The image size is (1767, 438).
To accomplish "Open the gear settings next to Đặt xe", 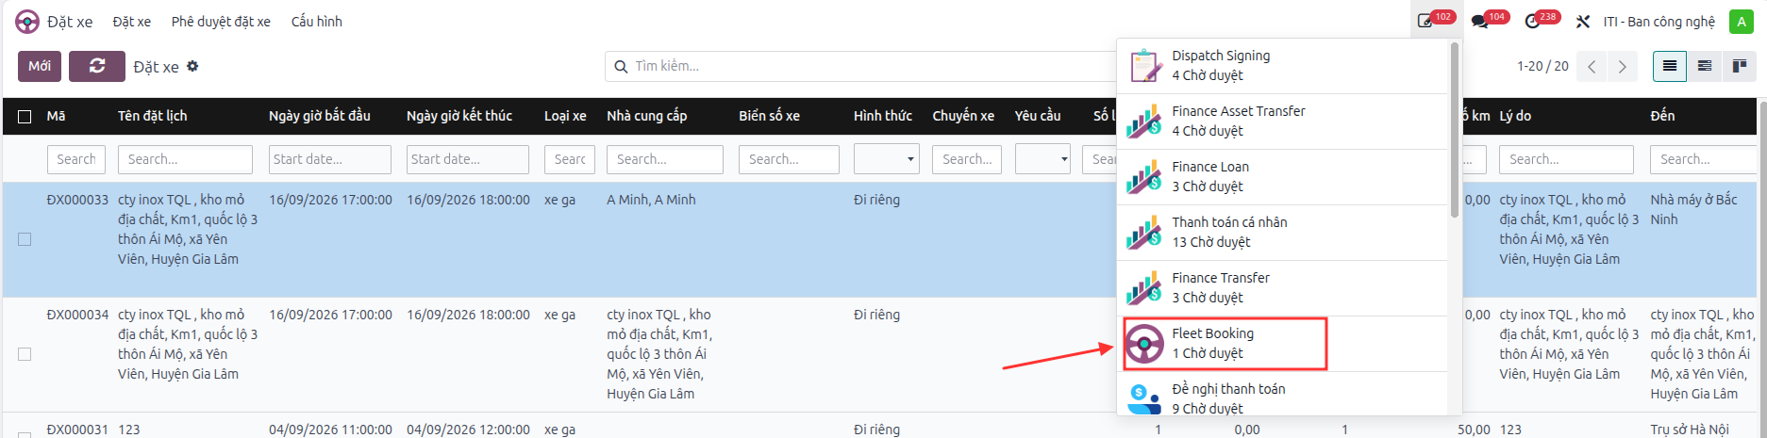I will 192,66.
